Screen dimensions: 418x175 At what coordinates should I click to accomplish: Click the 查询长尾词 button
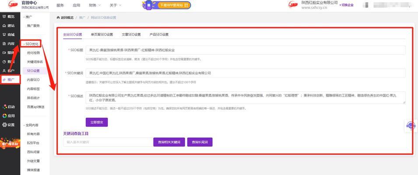pos(200,142)
